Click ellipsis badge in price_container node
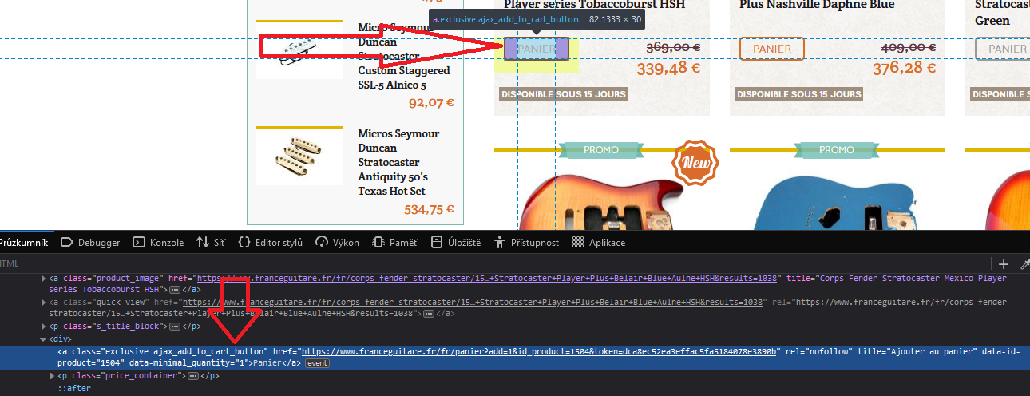Screen dimensions: 1030x396 pyautogui.click(x=193, y=376)
